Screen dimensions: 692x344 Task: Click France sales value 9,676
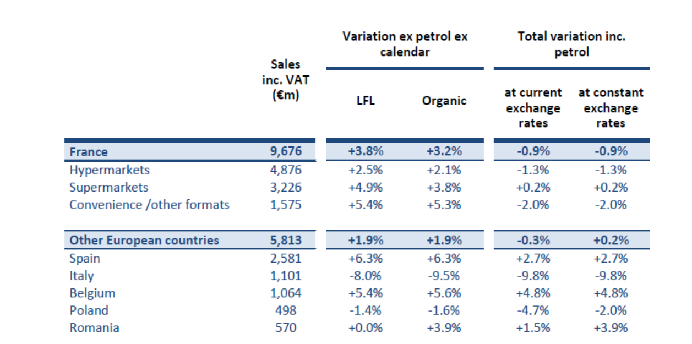point(285,152)
